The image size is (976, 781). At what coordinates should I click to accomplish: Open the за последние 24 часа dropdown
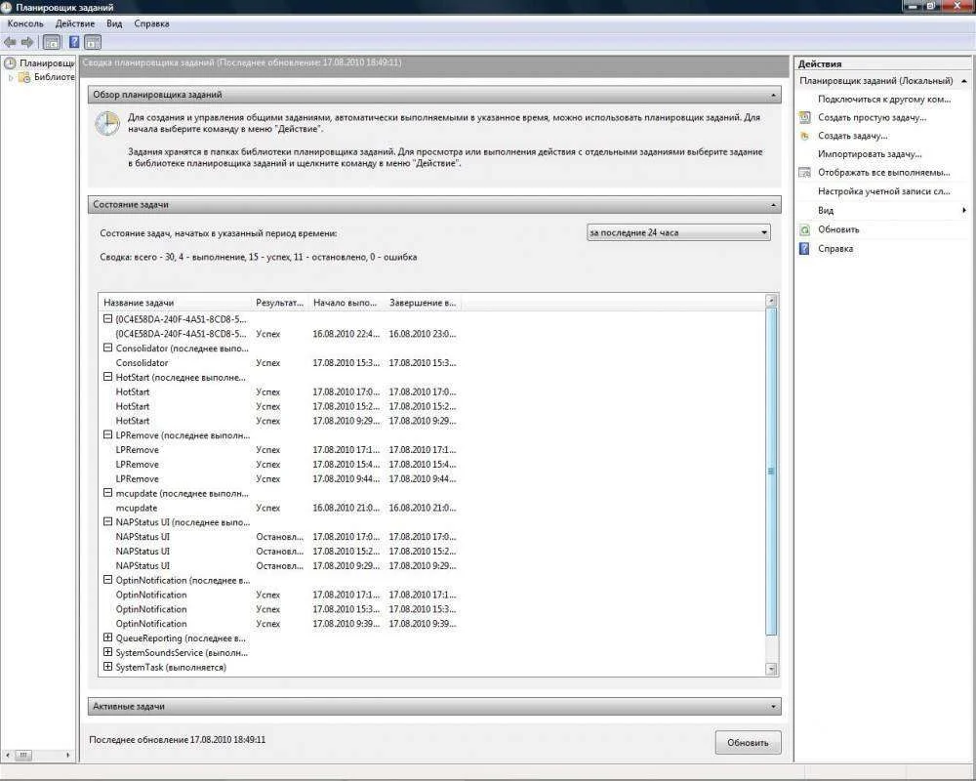(x=678, y=233)
